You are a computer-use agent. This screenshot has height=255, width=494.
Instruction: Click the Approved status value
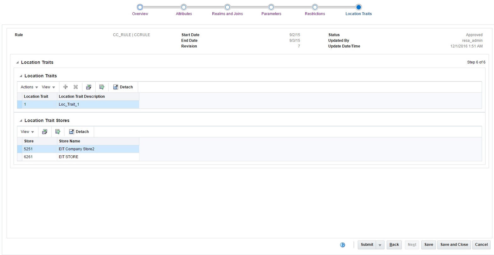click(474, 35)
